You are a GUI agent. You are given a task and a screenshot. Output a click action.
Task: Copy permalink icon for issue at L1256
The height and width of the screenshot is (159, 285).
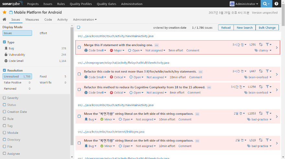click(x=261, y=87)
